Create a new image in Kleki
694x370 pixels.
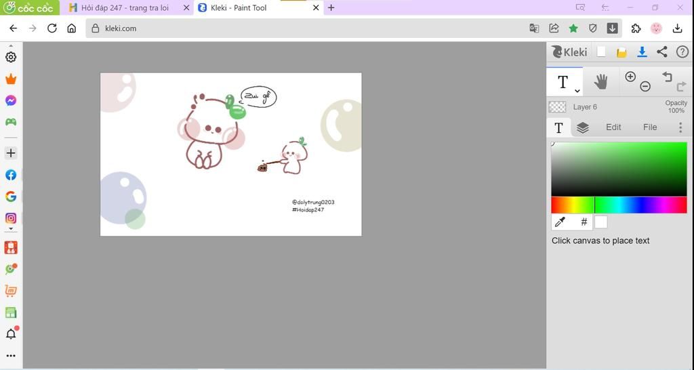(x=601, y=52)
